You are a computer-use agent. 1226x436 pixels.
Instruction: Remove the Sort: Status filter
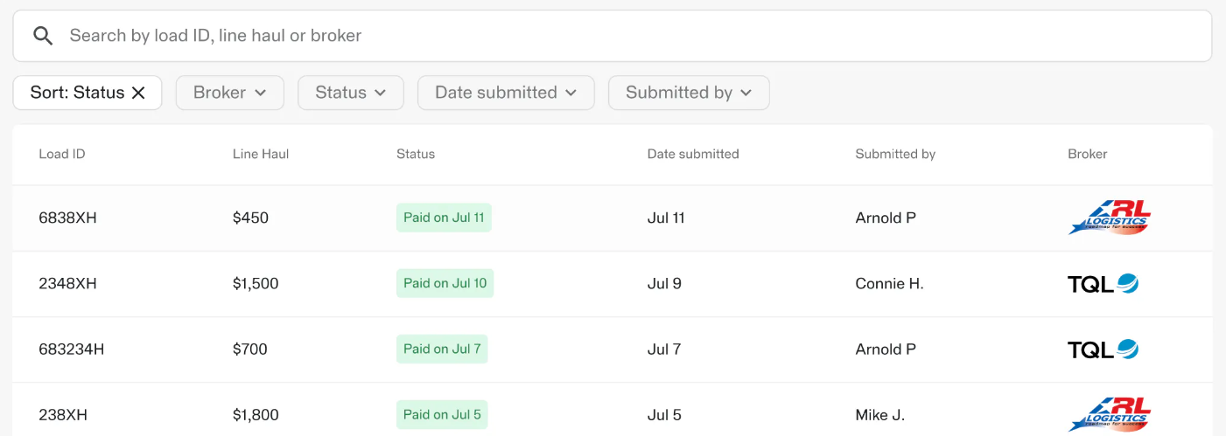[138, 93]
